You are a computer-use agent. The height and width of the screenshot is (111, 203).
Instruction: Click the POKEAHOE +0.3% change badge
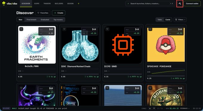click(x=176, y=34)
